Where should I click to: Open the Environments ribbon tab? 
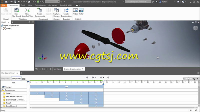(x=40, y=5)
